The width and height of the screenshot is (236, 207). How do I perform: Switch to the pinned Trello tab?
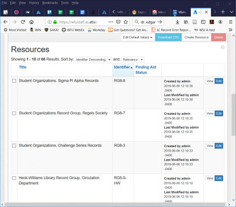(x=50, y=12)
